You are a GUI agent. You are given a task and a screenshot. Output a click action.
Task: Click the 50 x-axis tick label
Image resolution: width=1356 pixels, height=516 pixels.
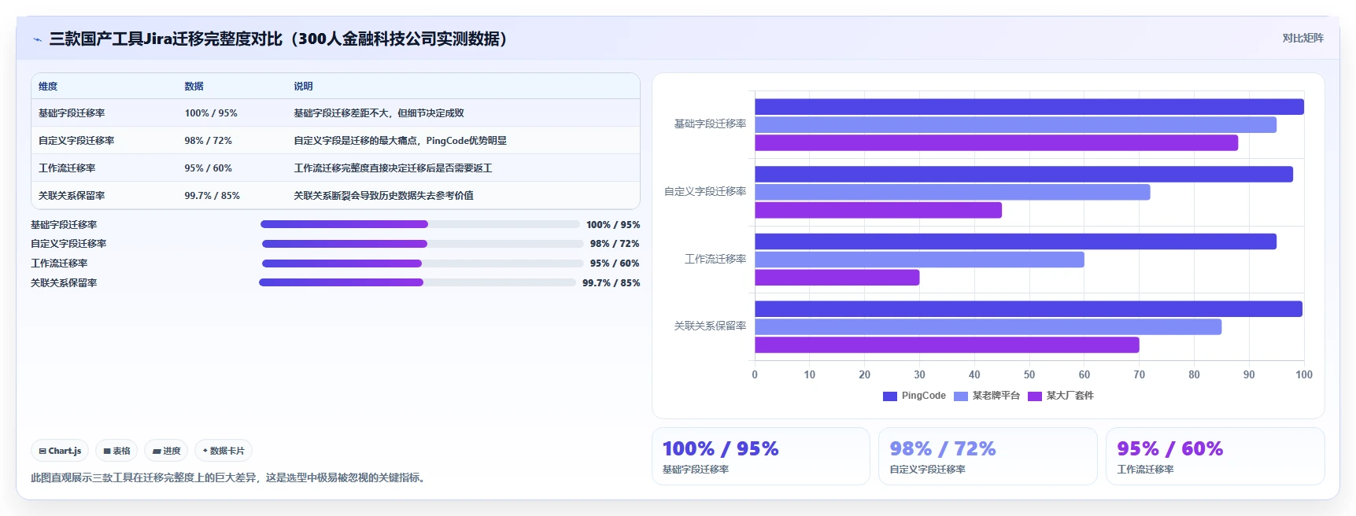(1029, 374)
